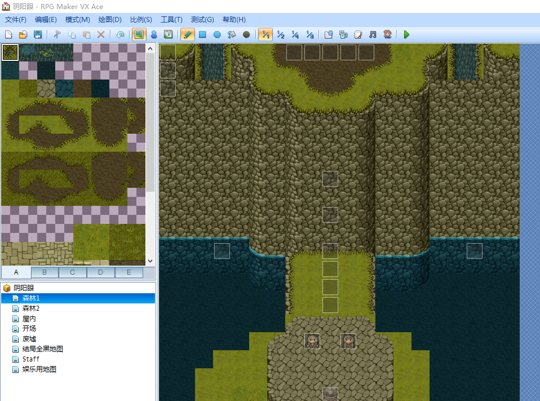Viewport: 540px width, 401px height.
Task: Open the Resource Manager
Action: click(343, 34)
